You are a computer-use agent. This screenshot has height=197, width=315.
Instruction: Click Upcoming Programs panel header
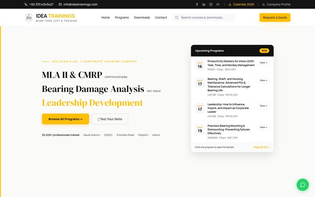[x=232, y=51]
